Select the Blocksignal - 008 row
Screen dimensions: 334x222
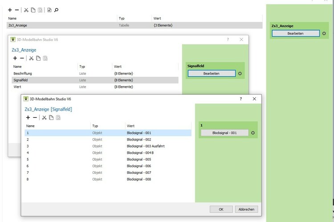pos(108,179)
